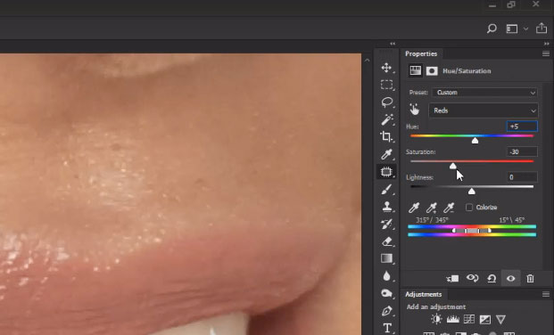Expand workspace switcher dropdown arrow
Image resolution: width=554 pixels, height=335 pixels.
pos(525,29)
